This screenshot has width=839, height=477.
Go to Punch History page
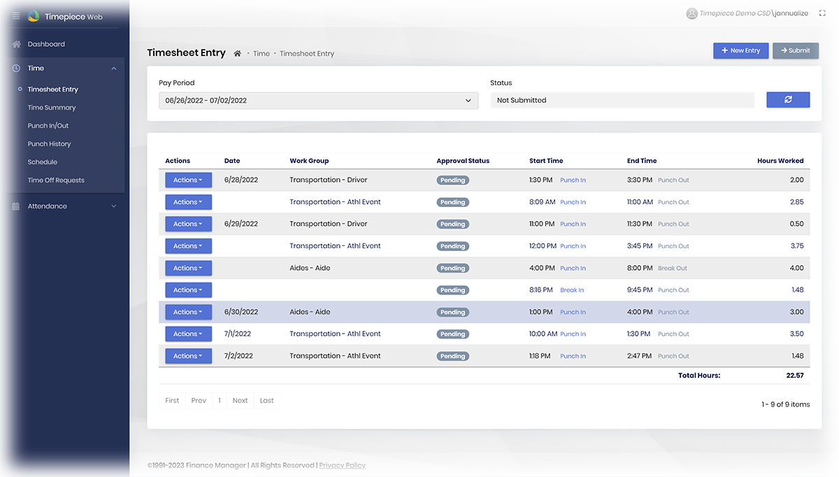(49, 144)
